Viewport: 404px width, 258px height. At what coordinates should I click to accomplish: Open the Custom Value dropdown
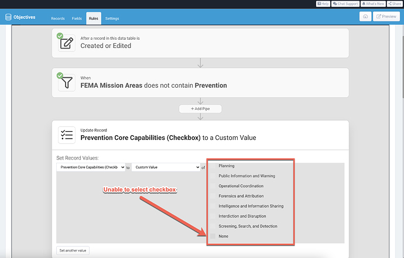tap(166, 167)
